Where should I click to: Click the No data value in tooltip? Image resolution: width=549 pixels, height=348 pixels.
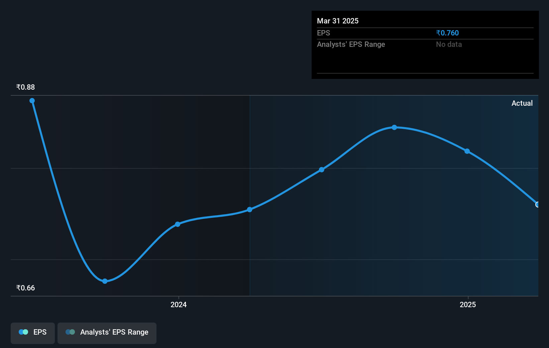coord(449,44)
